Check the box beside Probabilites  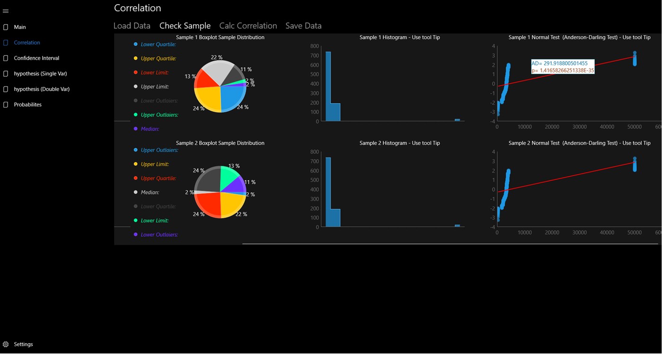click(x=5, y=104)
